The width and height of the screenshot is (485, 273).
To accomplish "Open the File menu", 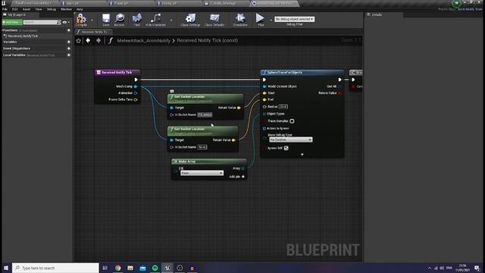I will click(x=5, y=9).
